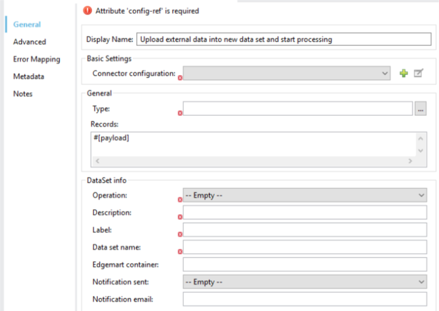The width and height of the screenshot is (439, 311).
Task: Go to the Metadata tab
Action: [29, 76]
